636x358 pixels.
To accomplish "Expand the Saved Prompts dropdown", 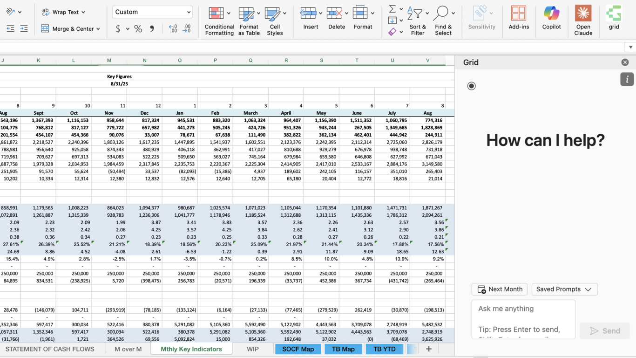I will 564,289.
